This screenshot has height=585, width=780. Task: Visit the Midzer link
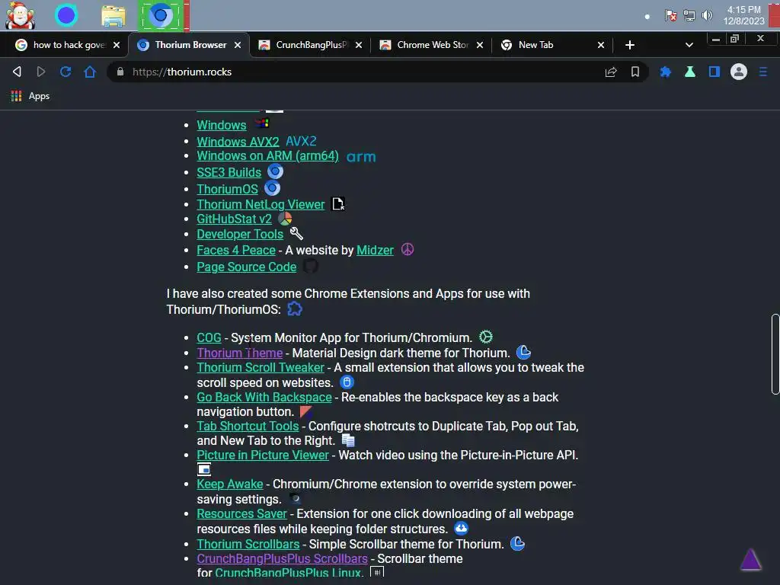375,250
